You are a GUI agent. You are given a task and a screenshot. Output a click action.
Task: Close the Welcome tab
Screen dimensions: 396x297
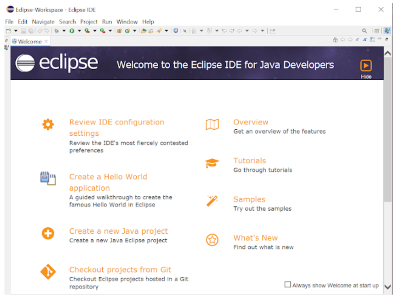click(46, 41)
